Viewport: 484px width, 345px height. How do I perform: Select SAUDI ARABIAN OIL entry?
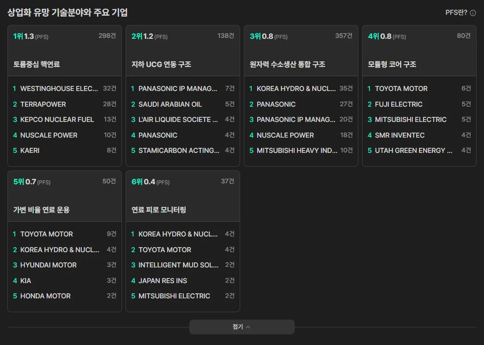(x=169, y=104)
